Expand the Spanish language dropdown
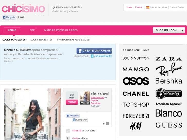Screen dimensions: 187x140 point(153,7)
